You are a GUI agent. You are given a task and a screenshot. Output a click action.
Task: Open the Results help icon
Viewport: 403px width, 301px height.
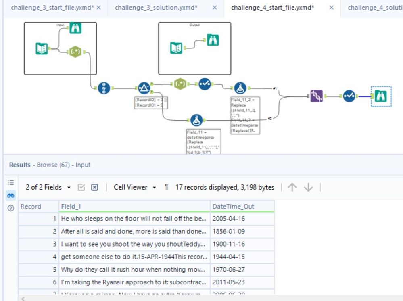click(x=10, y=208)
